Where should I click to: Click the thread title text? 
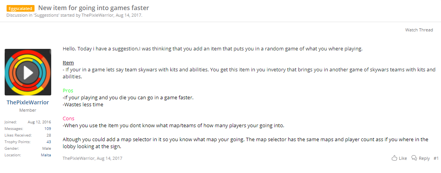coord(93,8)
